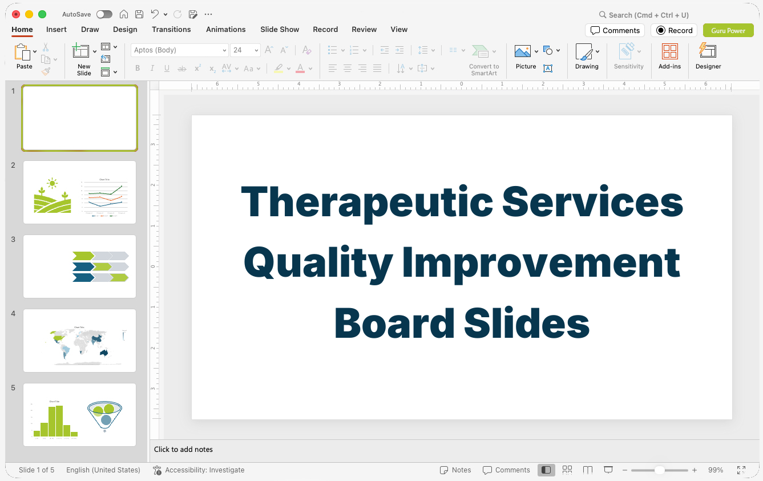Click the Redo icon in title bar
Viewport: 763px width, 481px height.
tap(177, 14)
